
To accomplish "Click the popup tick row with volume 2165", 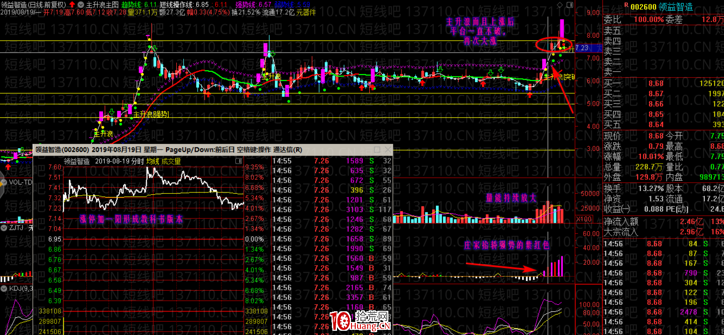I will pos(332,288).
